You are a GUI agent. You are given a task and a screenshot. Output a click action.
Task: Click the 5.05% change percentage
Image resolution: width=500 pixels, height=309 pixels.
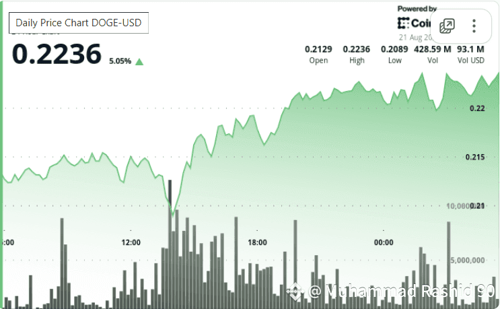point(120,61)
